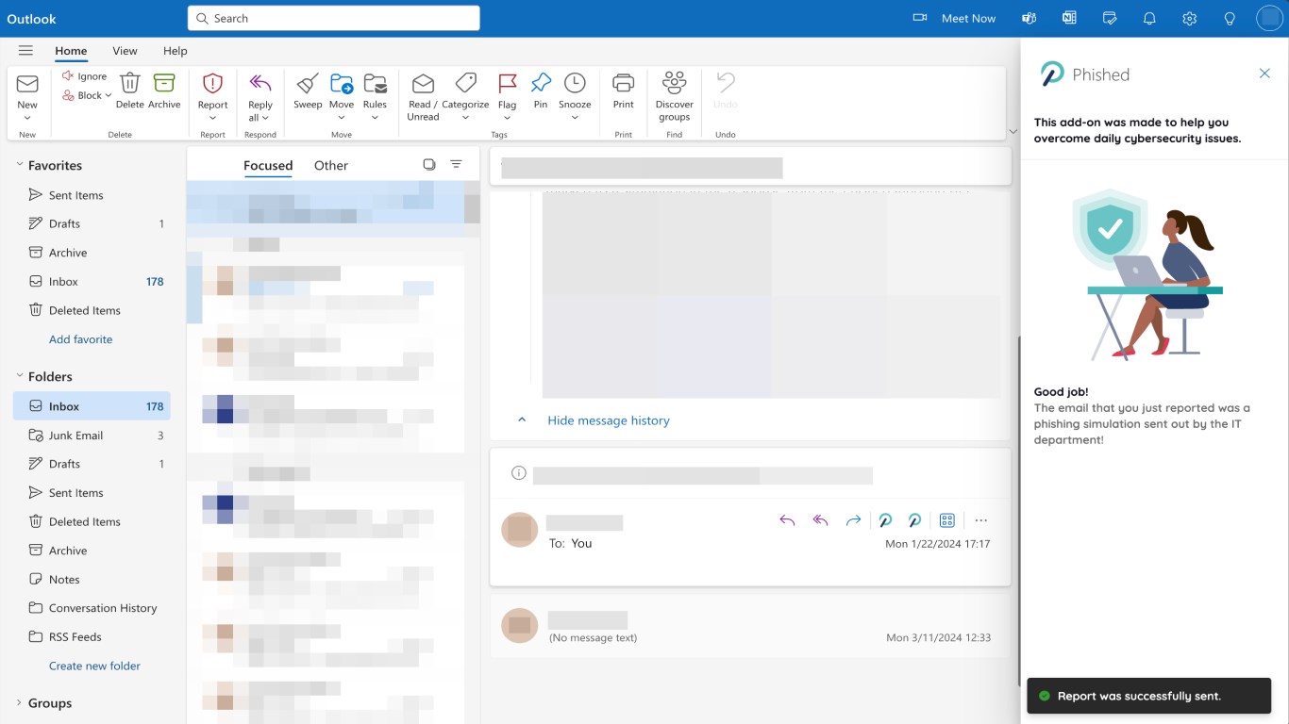Viewport: 1289px width, 724px height.
Task: Open the Junk Email folder
Action: click(x=92, y=436)
